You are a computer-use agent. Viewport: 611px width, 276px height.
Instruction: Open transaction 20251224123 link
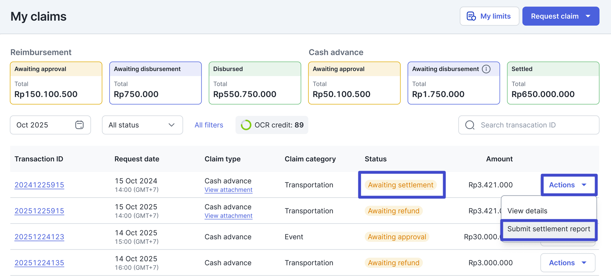39,237
